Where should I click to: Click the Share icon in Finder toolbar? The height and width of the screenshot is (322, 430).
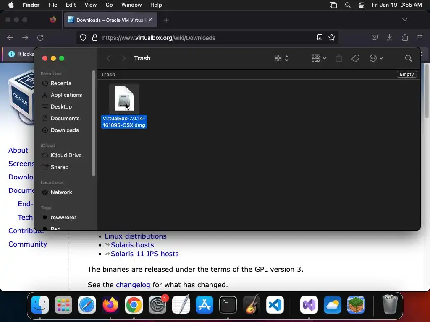339,58
